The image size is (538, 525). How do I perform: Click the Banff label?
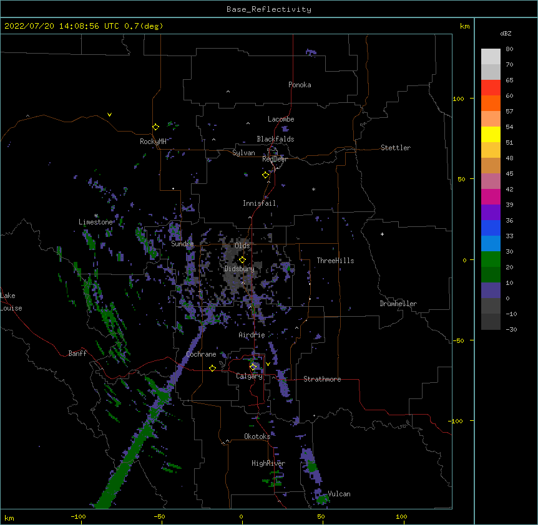click(x=77, y=354)
